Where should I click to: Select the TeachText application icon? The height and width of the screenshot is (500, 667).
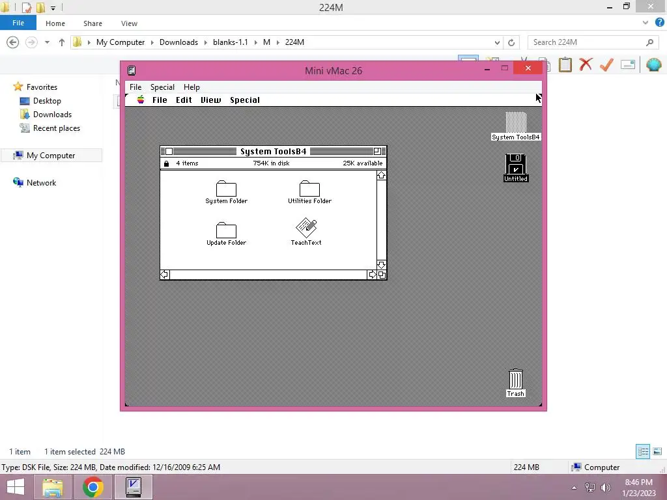point(306,228)
